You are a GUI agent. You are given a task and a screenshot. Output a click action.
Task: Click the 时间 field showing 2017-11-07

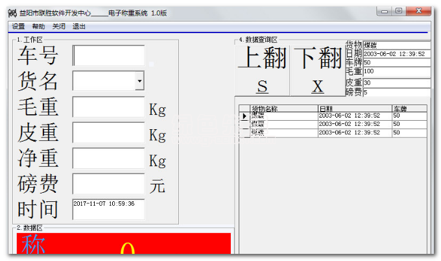pyautogui.click(x=108, y=208)
